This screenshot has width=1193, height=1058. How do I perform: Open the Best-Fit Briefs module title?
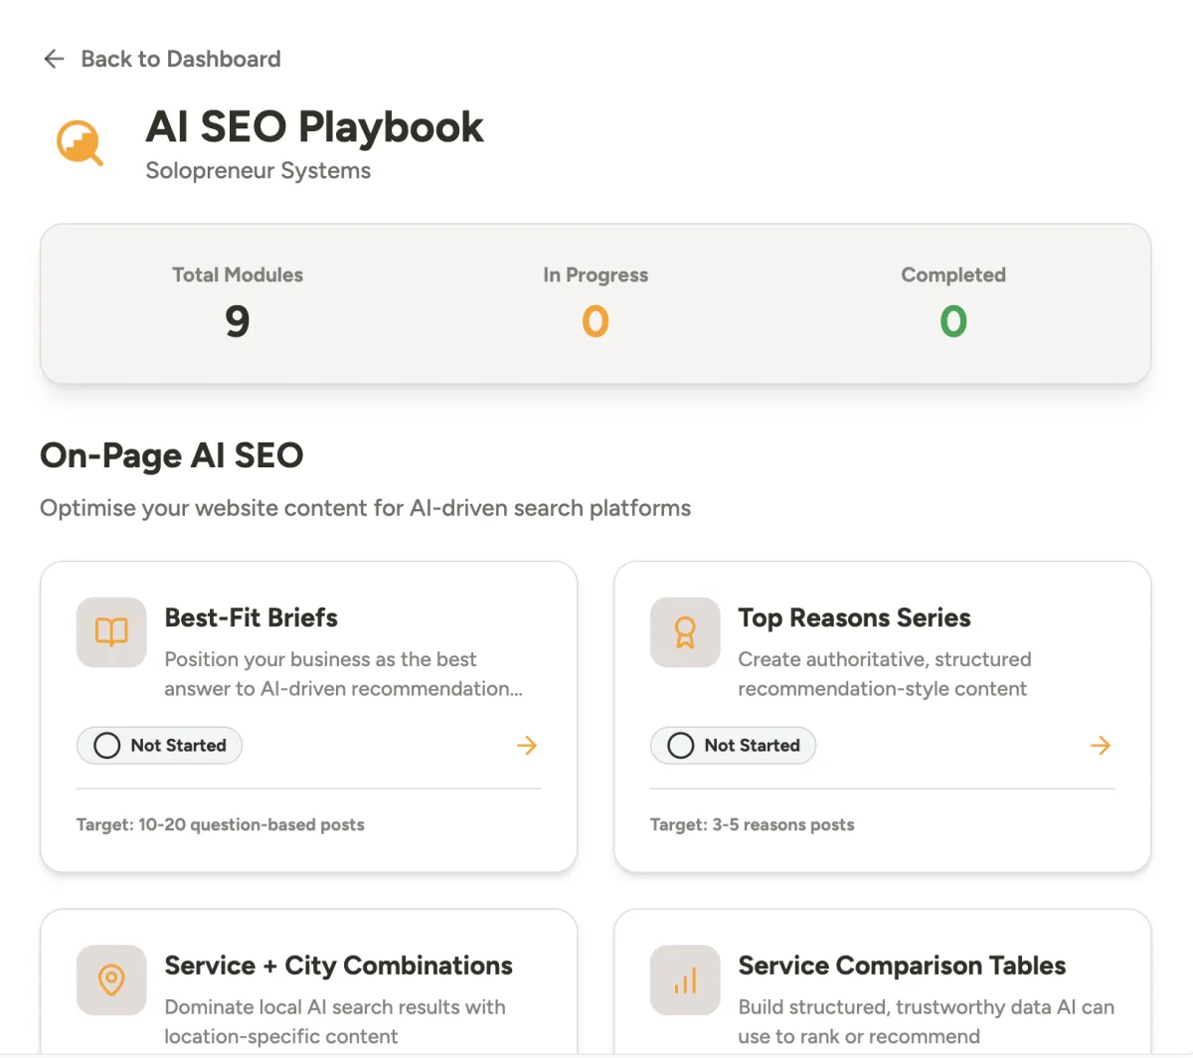point(252,617)
